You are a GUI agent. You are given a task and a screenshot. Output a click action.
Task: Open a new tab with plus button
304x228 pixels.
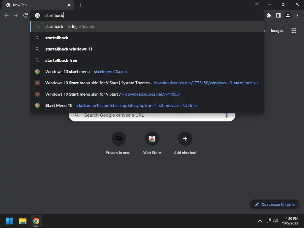pyautogui.click(x=80, y=5)
